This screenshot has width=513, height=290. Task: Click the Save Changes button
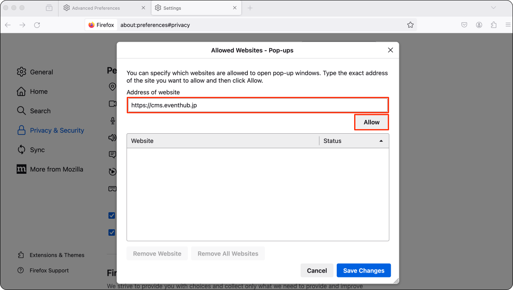click(364, 271)
